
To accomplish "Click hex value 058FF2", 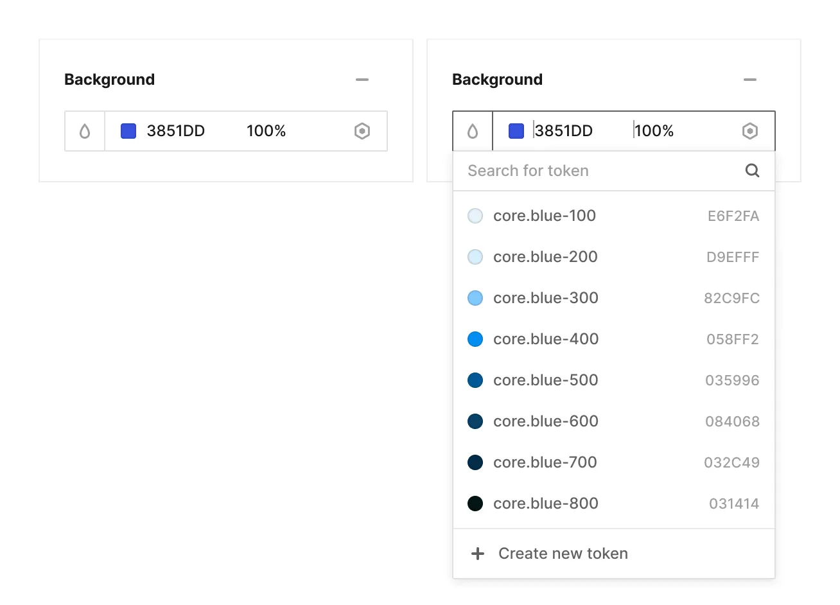I will (733, 340).
